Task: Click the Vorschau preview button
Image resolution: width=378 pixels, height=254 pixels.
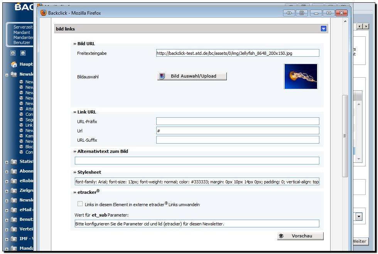Action: point(300,236)
